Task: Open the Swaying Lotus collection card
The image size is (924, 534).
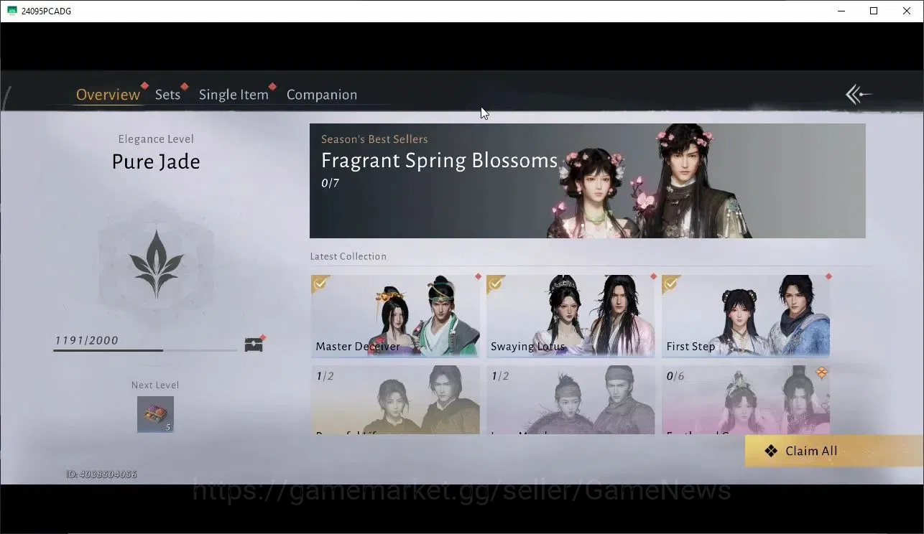Action: 570,316
